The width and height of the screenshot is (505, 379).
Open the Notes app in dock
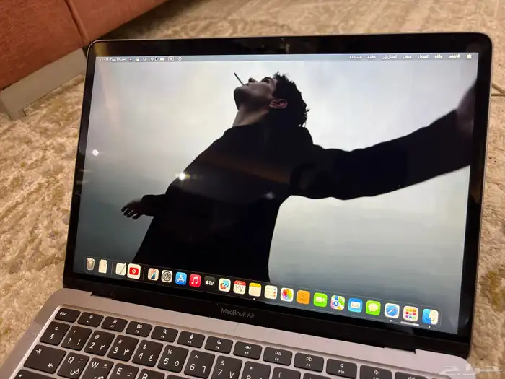[x=255, y=289]
